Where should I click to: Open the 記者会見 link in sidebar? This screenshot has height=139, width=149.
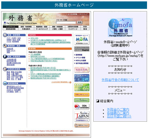point(10,49)
